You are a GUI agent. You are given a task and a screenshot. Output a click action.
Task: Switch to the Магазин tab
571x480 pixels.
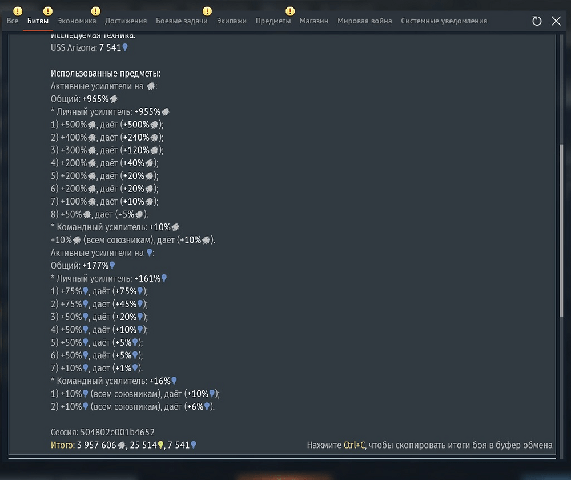click(x=314, y=21)
